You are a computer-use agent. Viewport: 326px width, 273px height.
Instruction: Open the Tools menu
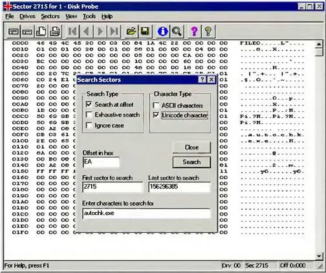tap(89, 16)
